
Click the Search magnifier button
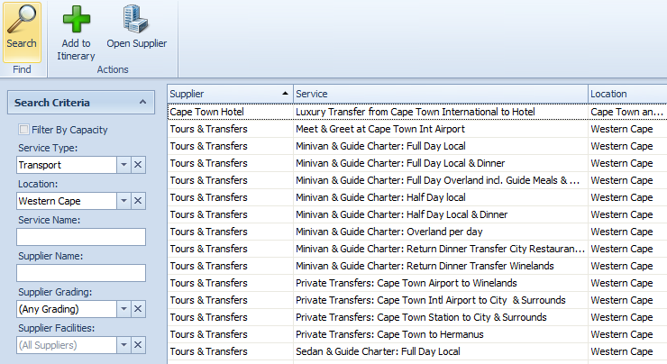click(x=22, y=32)
